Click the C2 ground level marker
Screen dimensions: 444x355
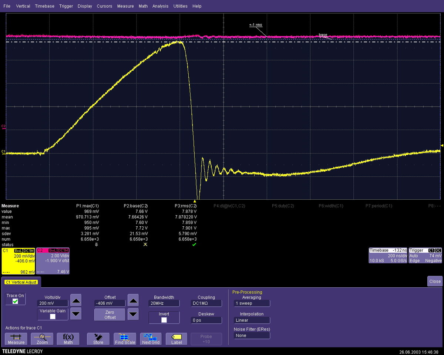click(3, 126)
